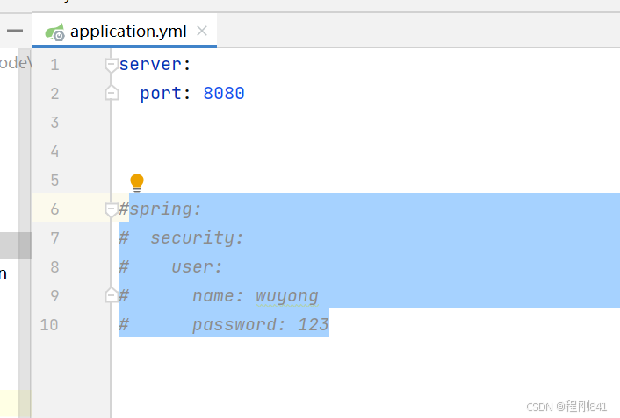Click line number 5 in gutter
Viewport: 620px width, 418px height.
(x=54, y=181)
